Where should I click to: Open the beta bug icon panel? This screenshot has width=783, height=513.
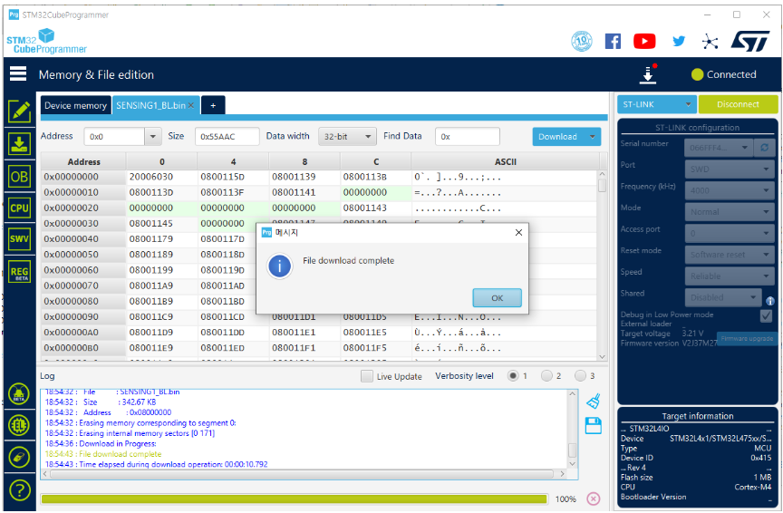(19, 394)
